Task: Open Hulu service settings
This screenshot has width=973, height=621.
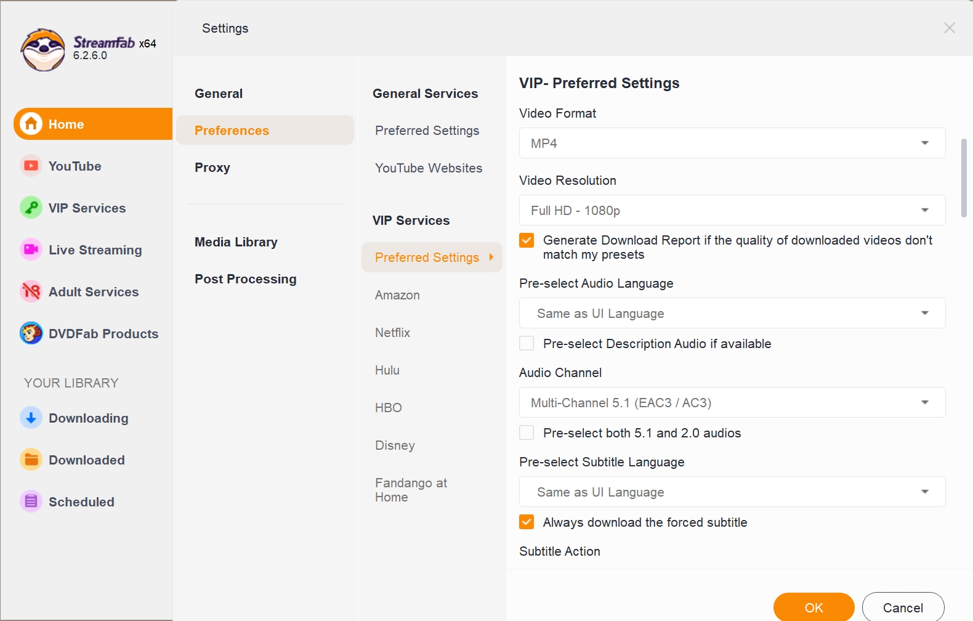Action: 387,370
